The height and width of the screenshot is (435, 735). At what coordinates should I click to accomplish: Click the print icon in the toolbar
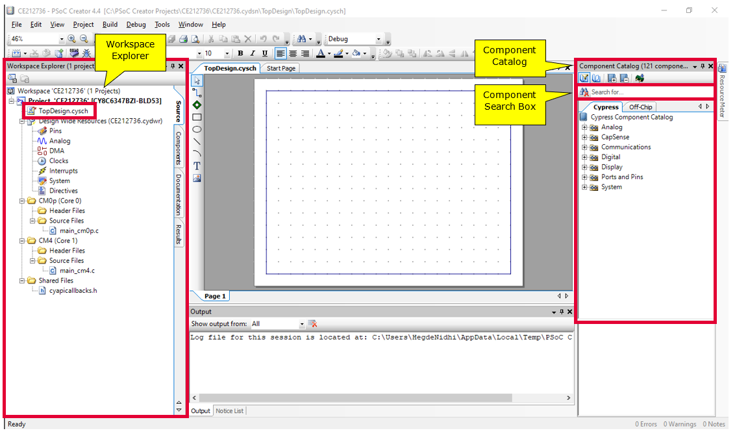183,39
